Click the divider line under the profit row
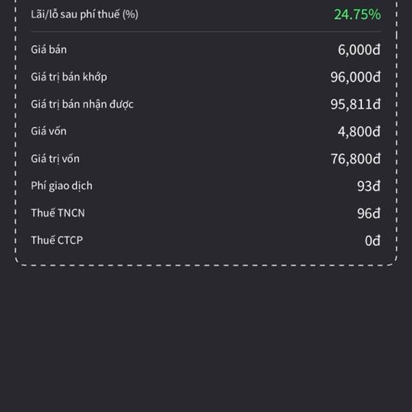The height and width of the screenshot is (412, 412). (206, 32)
